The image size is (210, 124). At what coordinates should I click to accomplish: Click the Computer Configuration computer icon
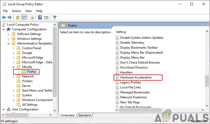coord(9,29)
